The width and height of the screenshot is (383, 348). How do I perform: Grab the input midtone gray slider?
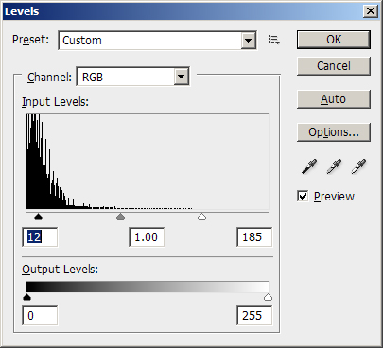click(120, 217)
